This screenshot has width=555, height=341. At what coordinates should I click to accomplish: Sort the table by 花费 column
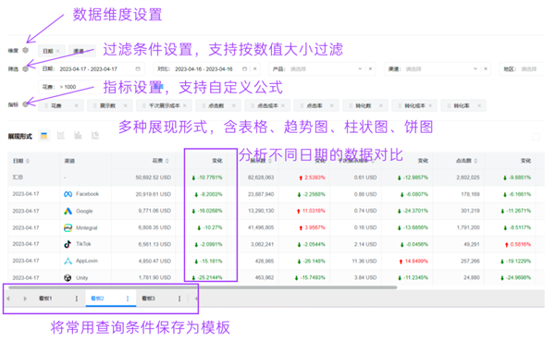pos(167,161)
